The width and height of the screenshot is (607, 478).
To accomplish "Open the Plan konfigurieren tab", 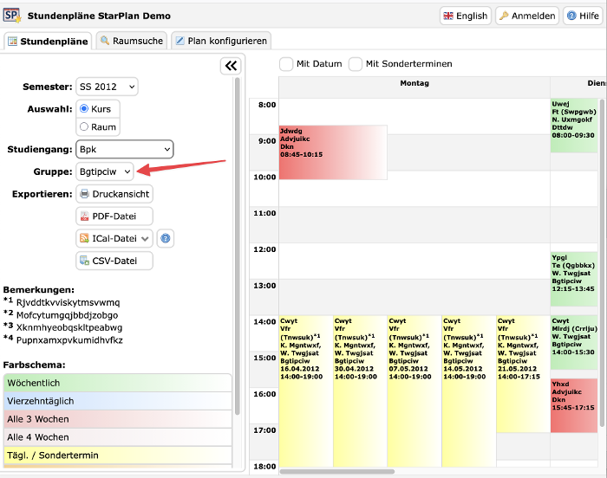I will click(220, 41).
